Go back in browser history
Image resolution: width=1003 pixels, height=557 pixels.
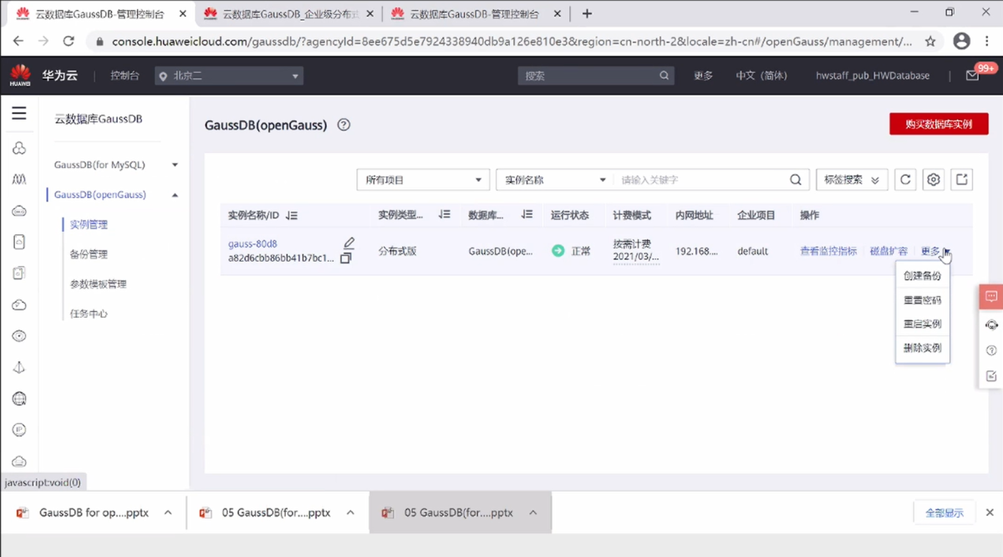click(18, 41)
